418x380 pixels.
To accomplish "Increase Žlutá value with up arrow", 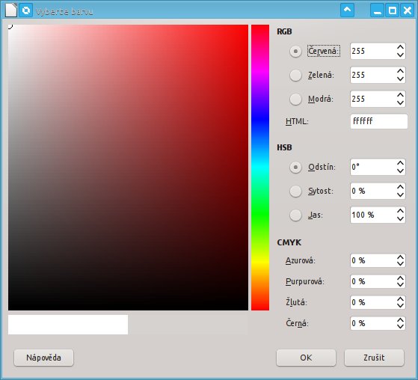I will 400,299.
